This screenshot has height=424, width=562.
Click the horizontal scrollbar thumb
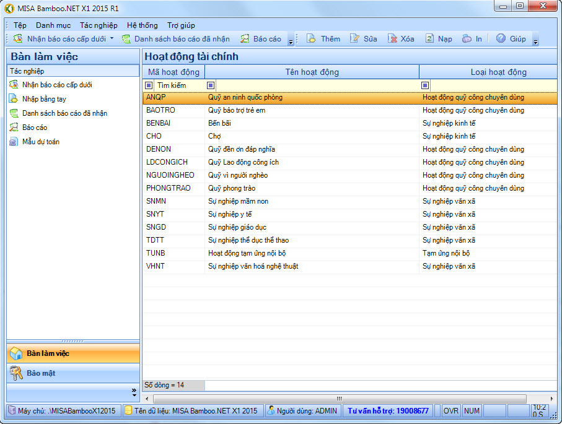point(340,399)
